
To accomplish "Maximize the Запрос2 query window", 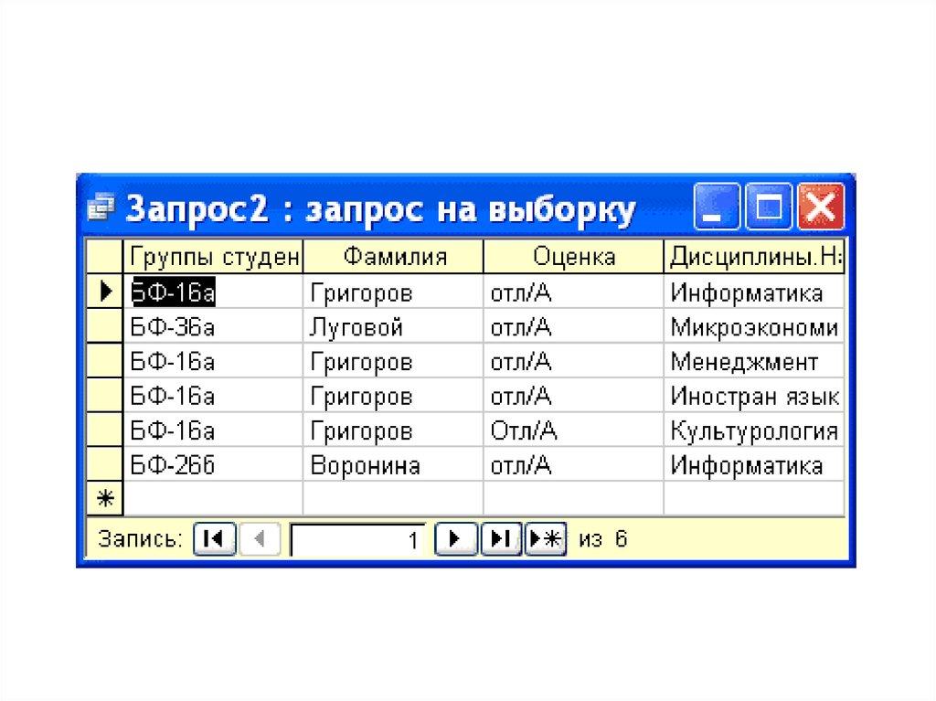I will tap(769, 210).
